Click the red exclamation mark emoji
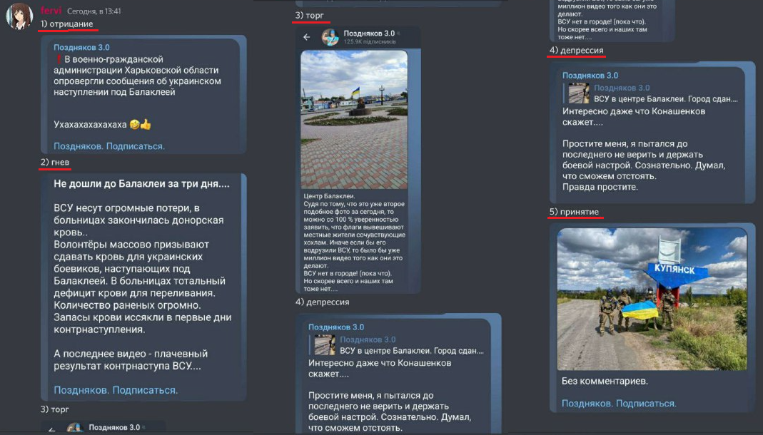 pyautogui.click(x=59, y=59)
